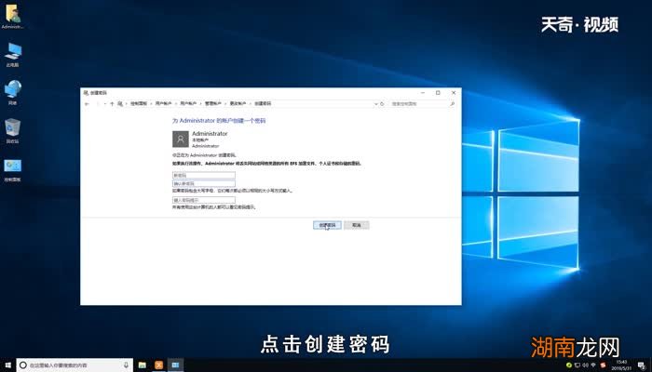
Task: Click the orange app icon on the taskbar
Action: [158, 365]
